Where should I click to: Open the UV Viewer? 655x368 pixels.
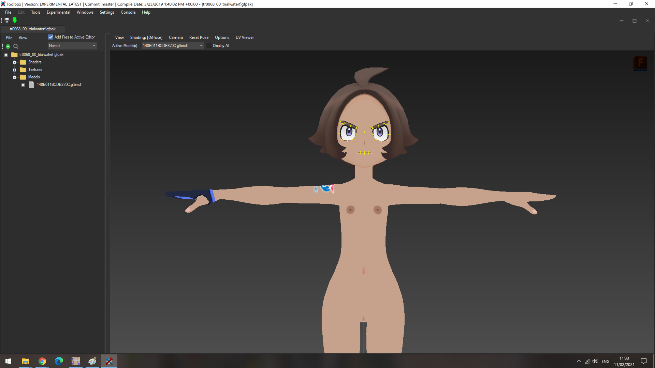click(x=245, y=37)
